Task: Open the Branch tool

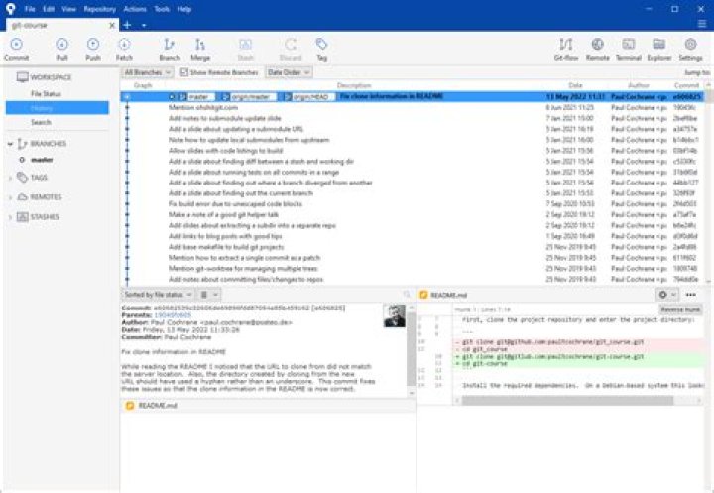Action: tap(170, 49)
